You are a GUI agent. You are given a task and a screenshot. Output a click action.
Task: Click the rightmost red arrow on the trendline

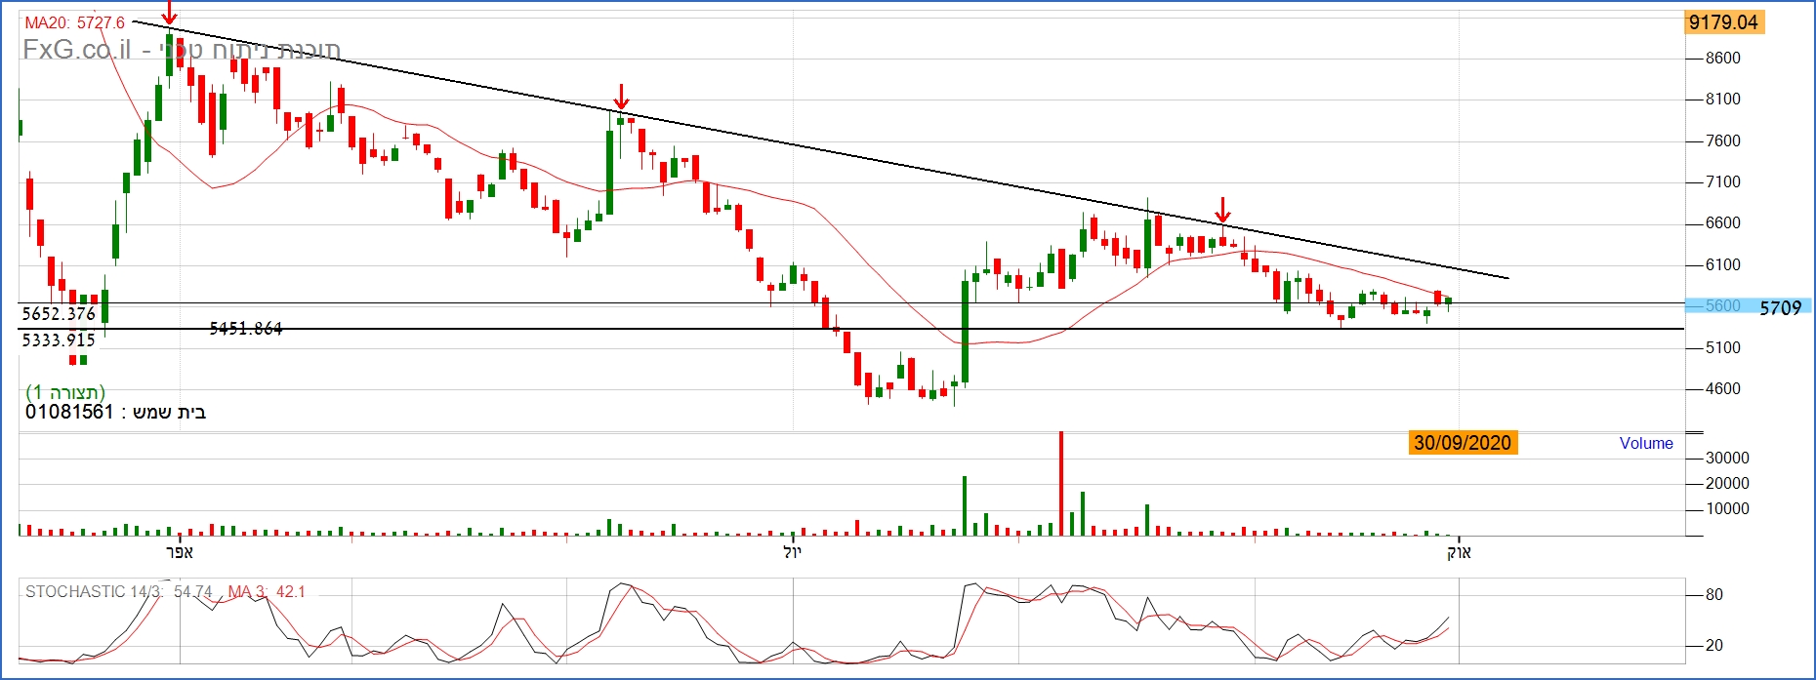1222,210
